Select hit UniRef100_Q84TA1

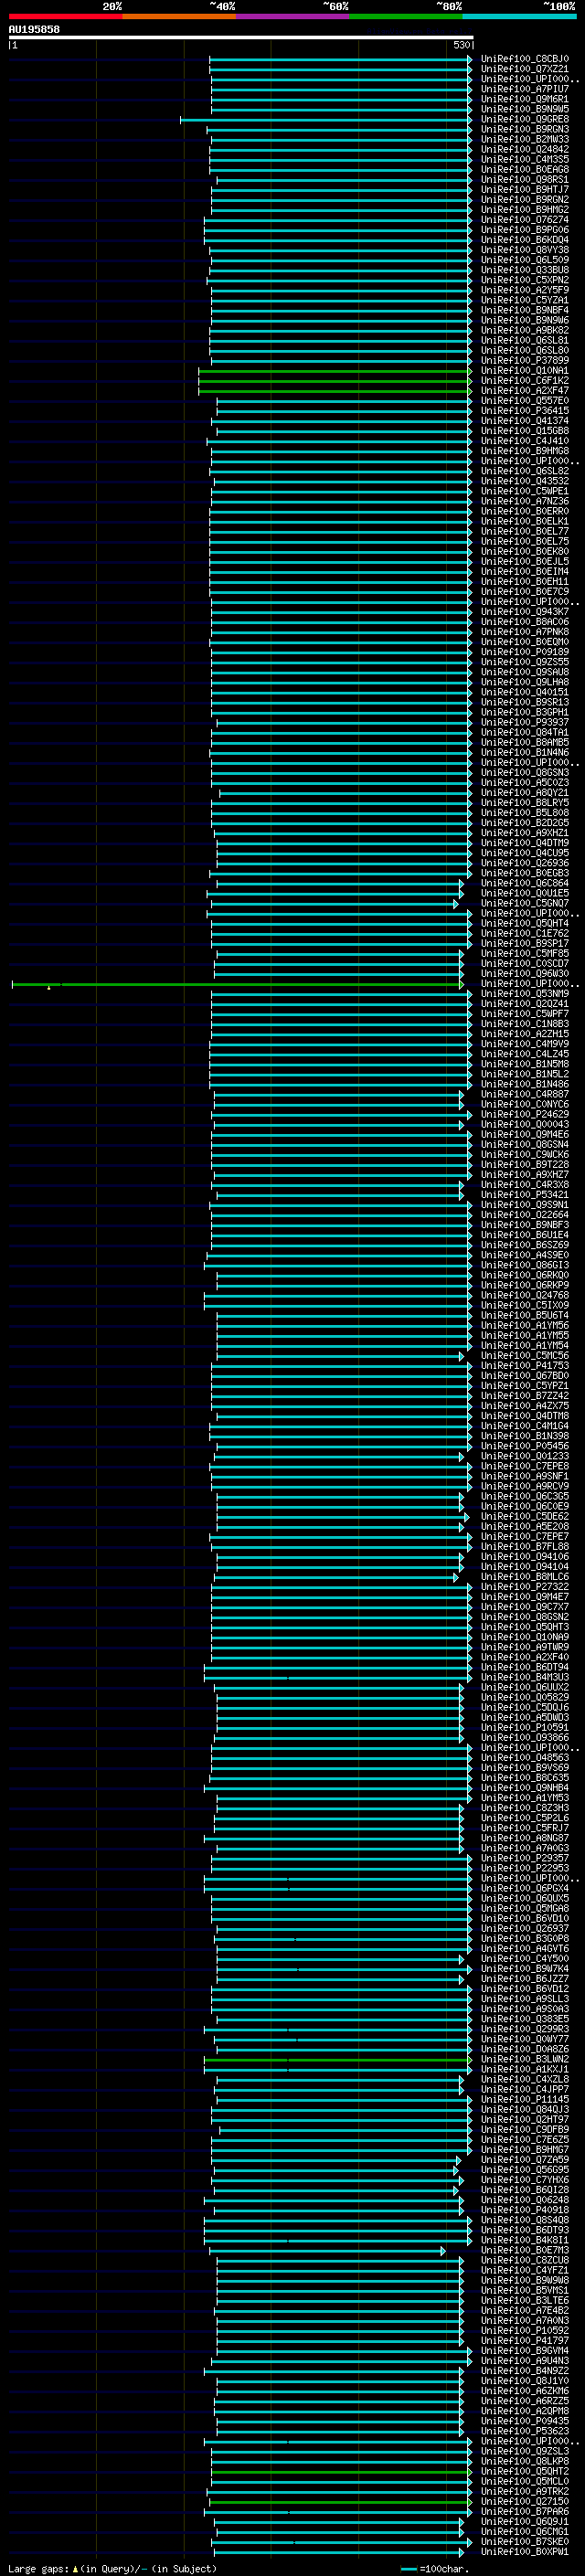525,732
